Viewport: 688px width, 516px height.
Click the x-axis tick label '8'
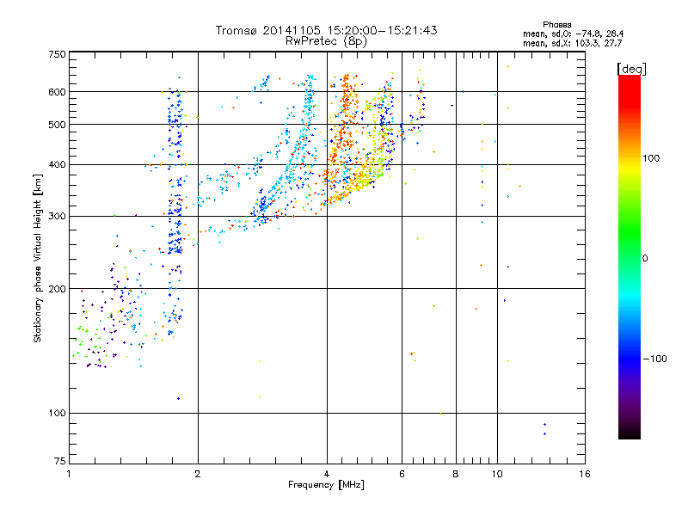click(456, 474)
